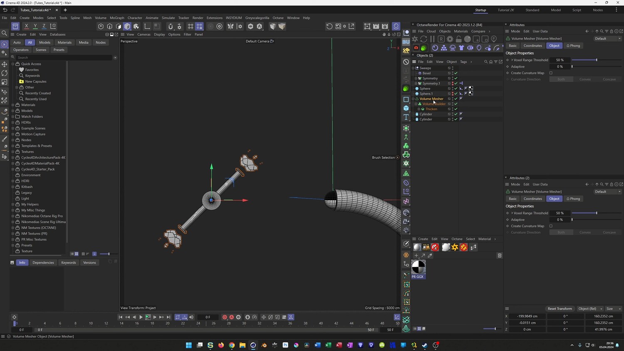
Task: Select the Rotate tool in left toolbar
Action: [5, 73]
